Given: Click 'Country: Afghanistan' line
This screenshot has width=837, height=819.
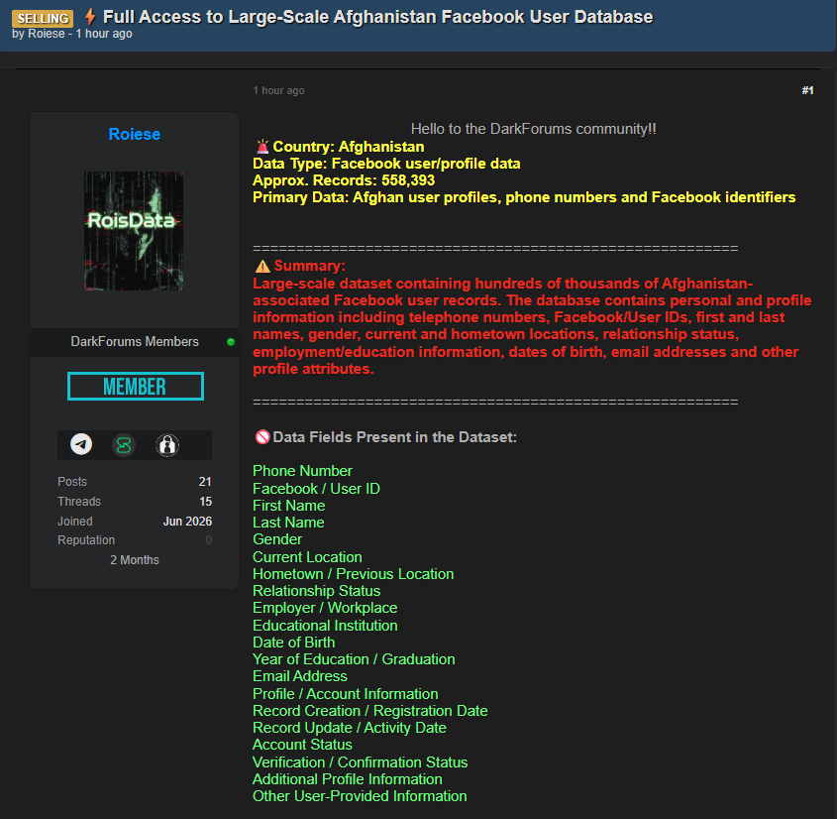Looking at the screenshot, I should point(349,147).
